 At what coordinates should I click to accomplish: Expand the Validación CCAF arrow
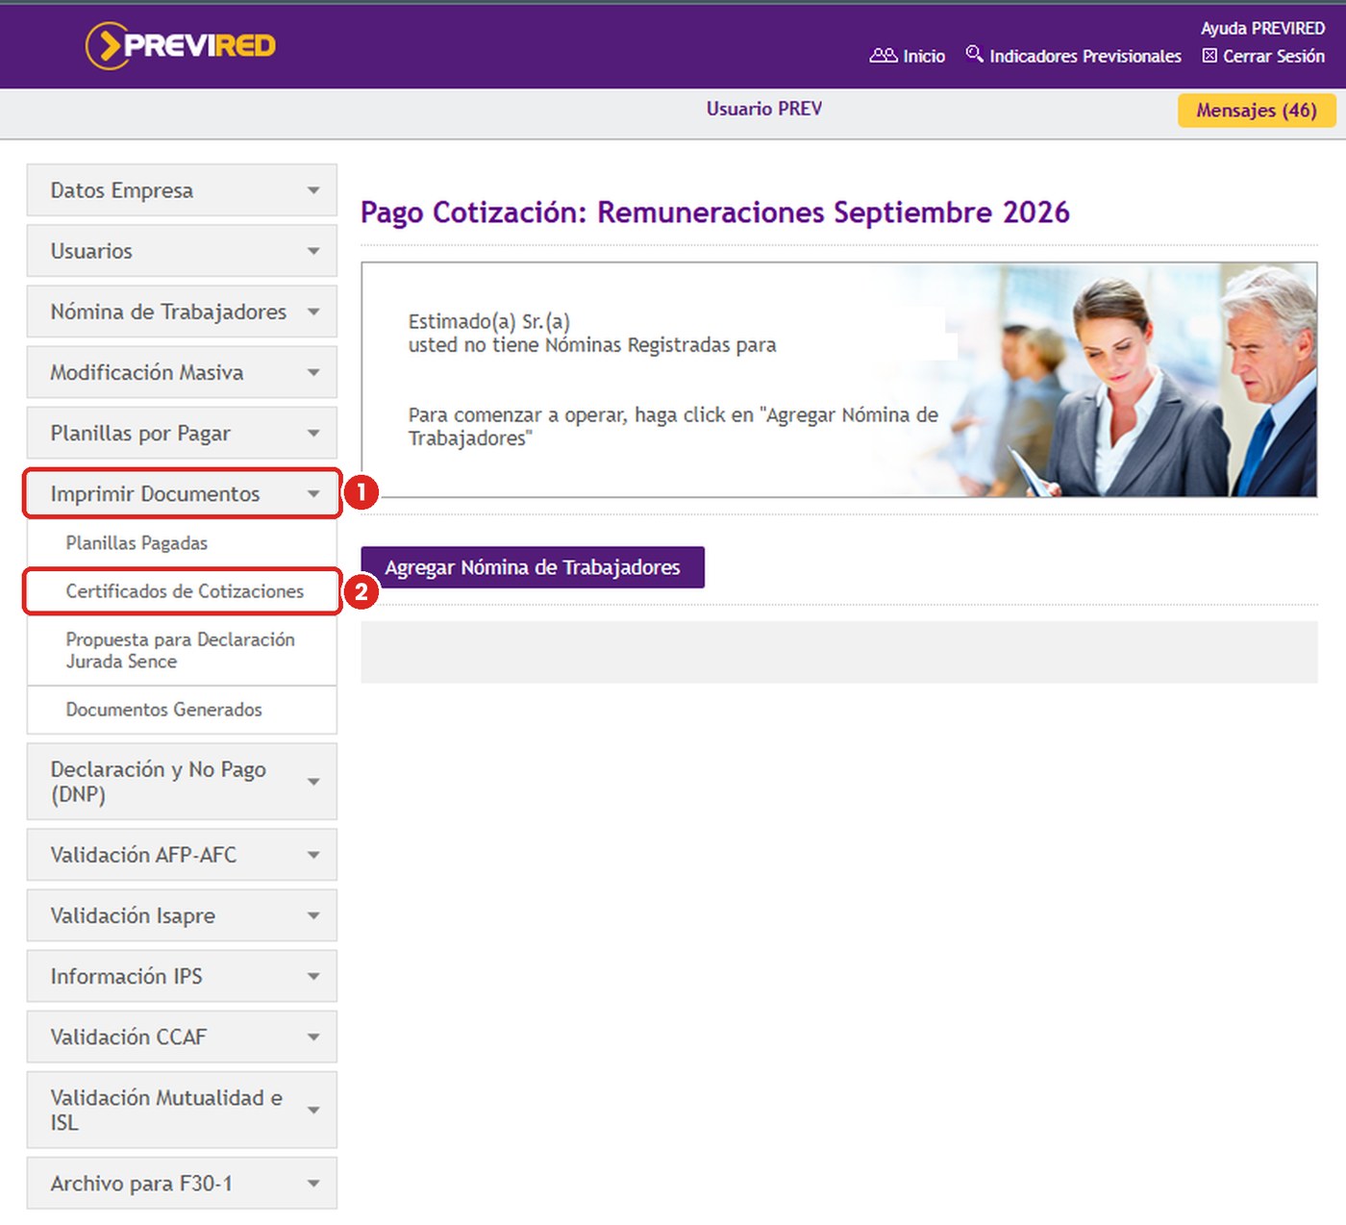click(313, 1037)
